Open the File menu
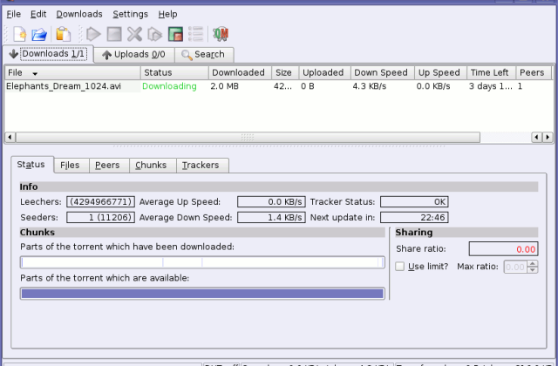 pos(14,14)
